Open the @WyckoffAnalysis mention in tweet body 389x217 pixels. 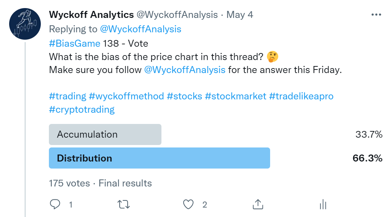point(185,70)
